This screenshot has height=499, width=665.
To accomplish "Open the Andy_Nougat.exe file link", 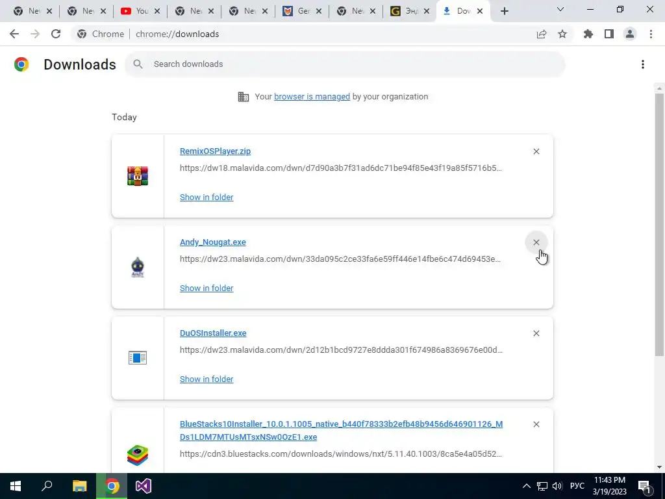I will [x=213, y=242].
